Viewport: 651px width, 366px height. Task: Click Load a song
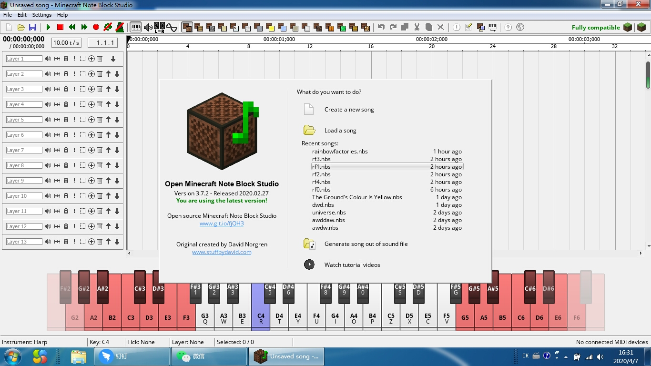coord(340,131)
